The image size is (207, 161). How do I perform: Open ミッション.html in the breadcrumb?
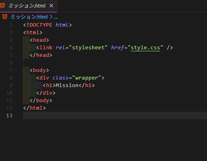pyautogui.click(x=29, y=17)
